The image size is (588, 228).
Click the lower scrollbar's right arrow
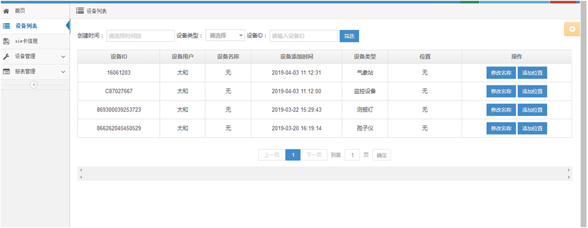(569, 177)
